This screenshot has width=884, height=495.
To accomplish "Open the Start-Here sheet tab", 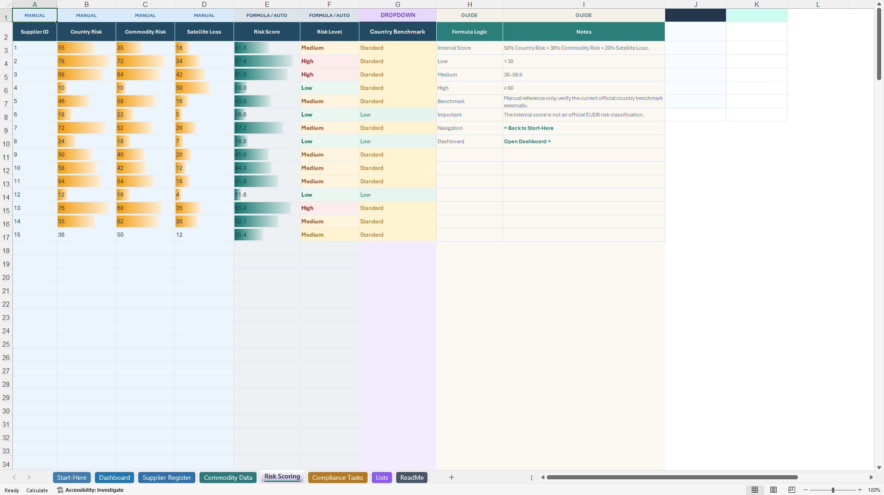I will [x=71, y=478].
